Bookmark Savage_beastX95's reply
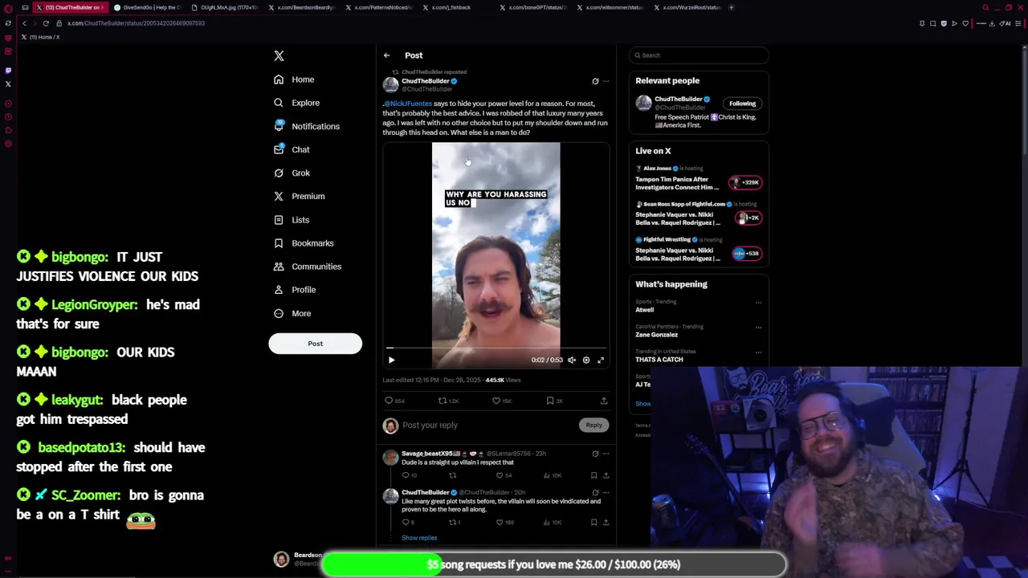 click(x=594, y=475)
